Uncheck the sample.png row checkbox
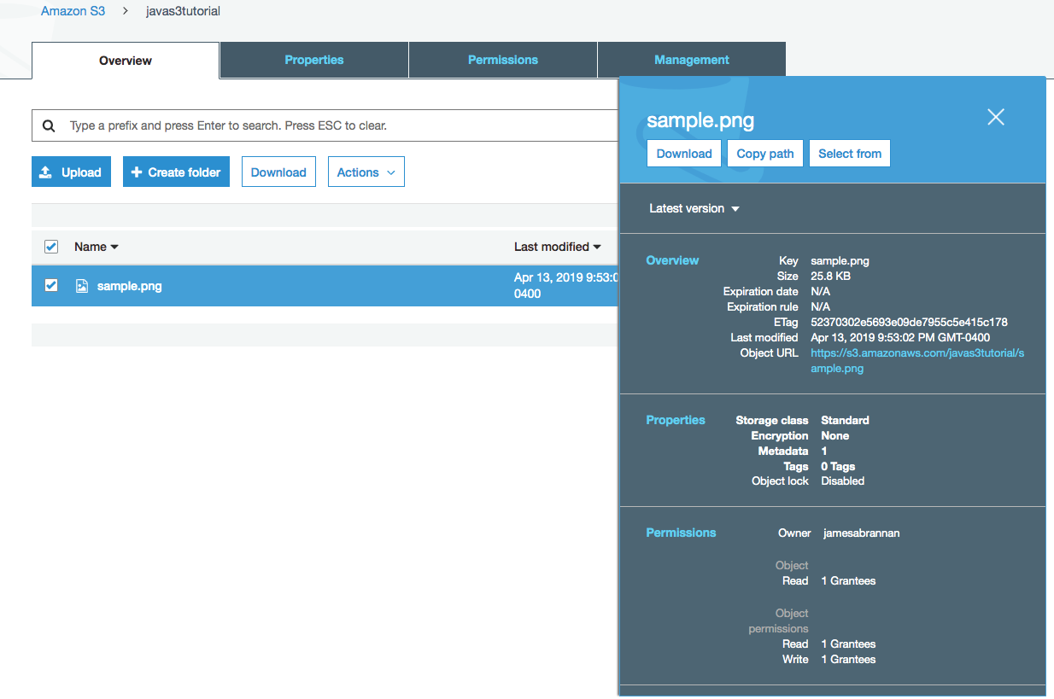 (x=51, y=285)
